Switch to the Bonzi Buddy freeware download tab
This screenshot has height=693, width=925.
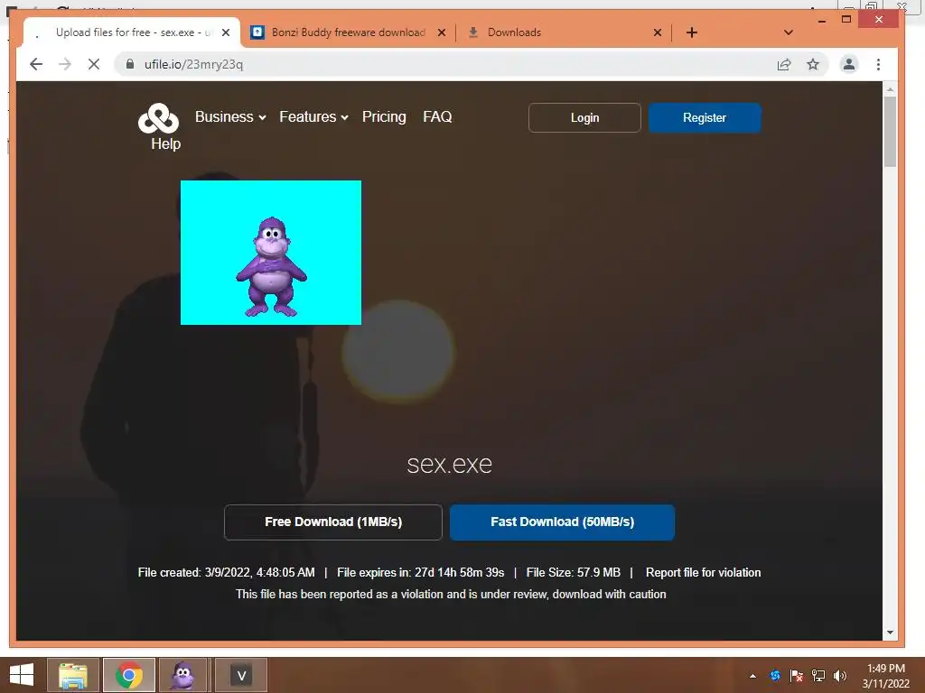tap(348, 32)
